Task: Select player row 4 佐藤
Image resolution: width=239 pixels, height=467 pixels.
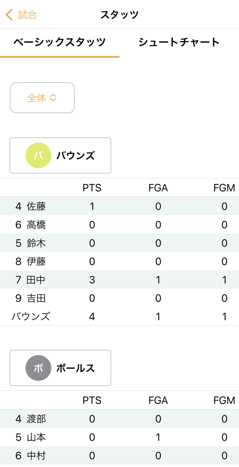Action: pyautogui.click(x=119, y=206)
